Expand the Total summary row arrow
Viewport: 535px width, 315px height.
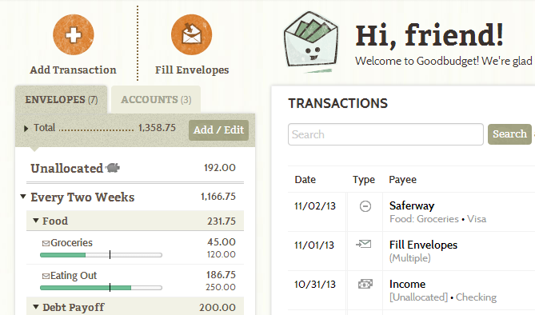[26, 129]
